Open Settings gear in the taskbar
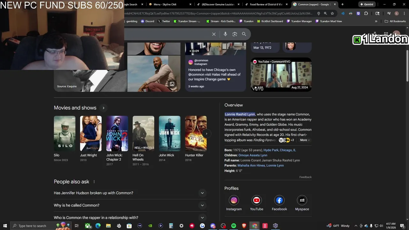The height and width of the screenshot is (230, 409). 181,226
